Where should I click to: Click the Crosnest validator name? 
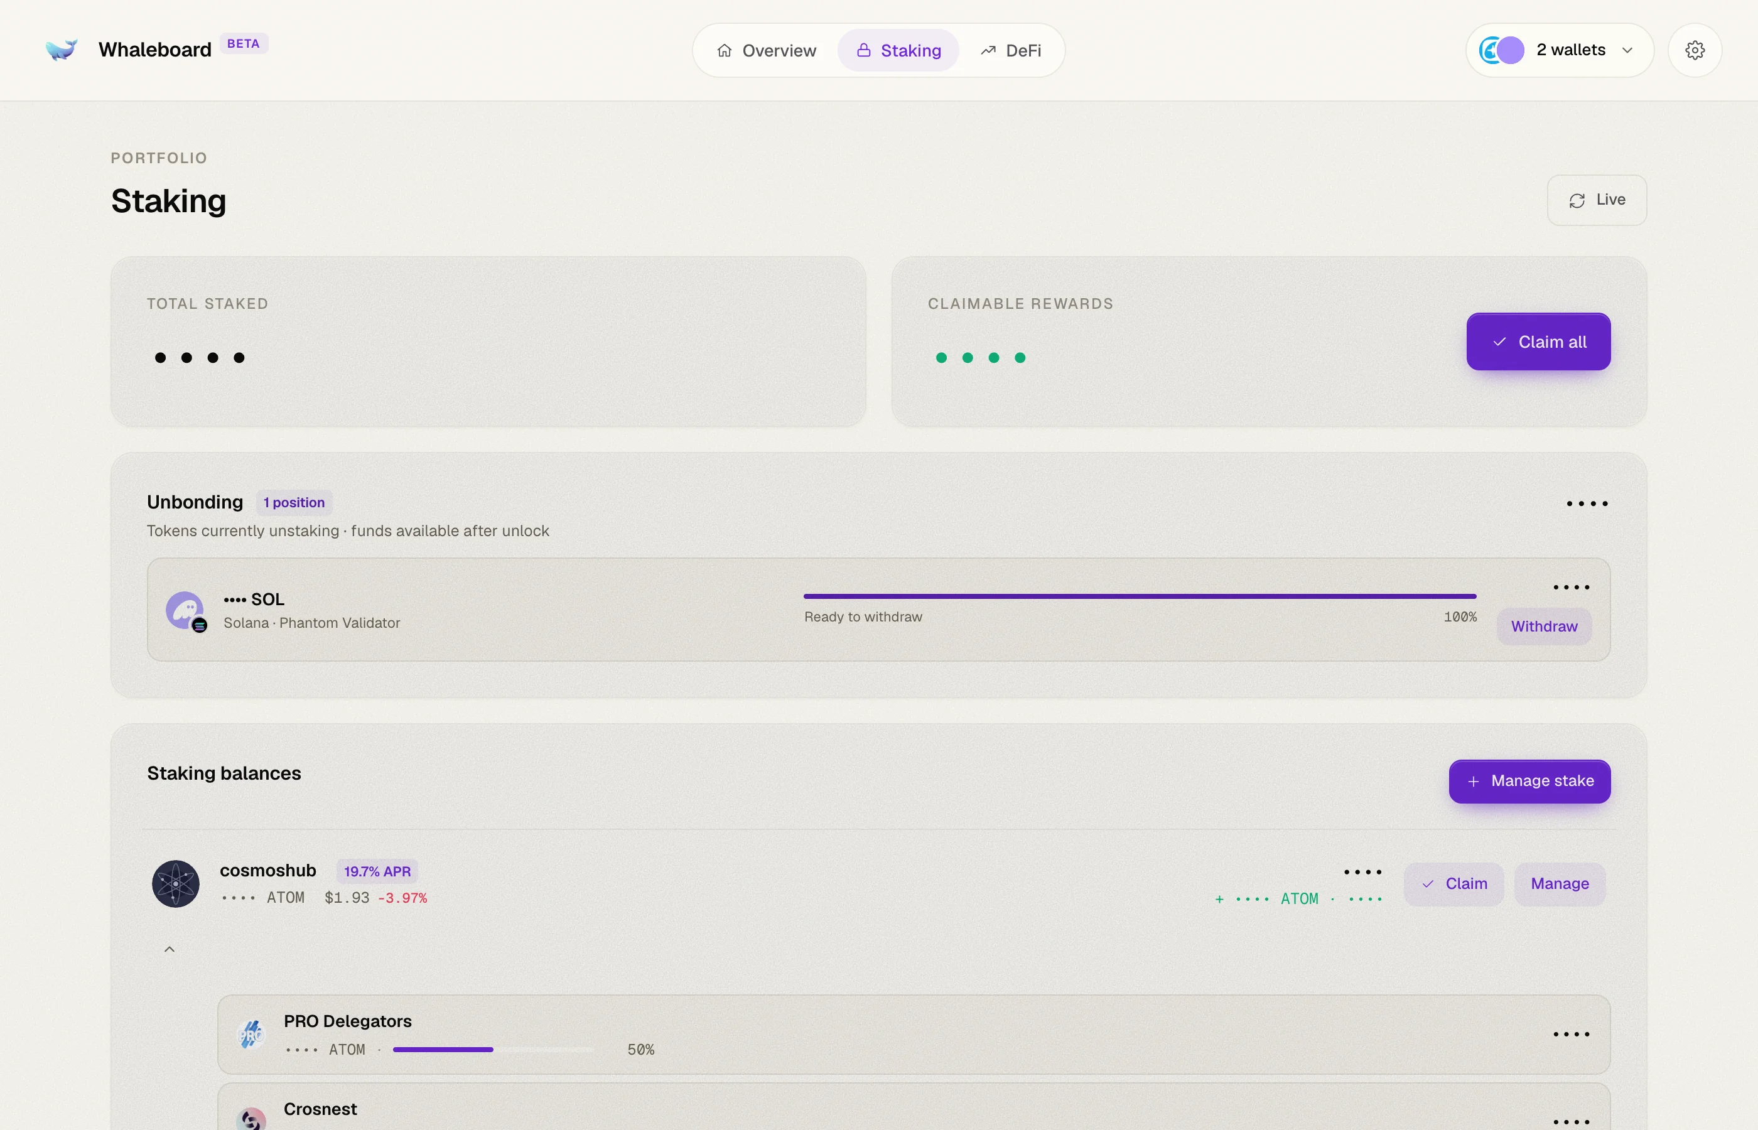coord(320,1109)
